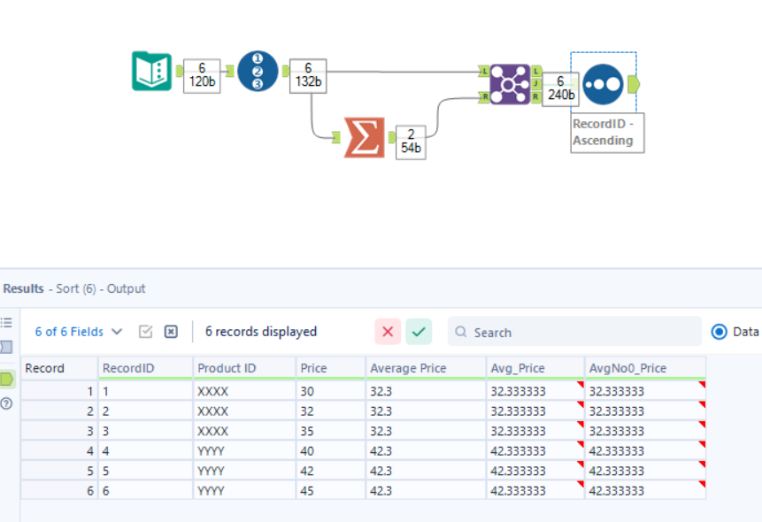Image resolution: width=762 pixels, height=522 pixels.
Task: Select the Avg_Price column header
Action: point(518,367)
